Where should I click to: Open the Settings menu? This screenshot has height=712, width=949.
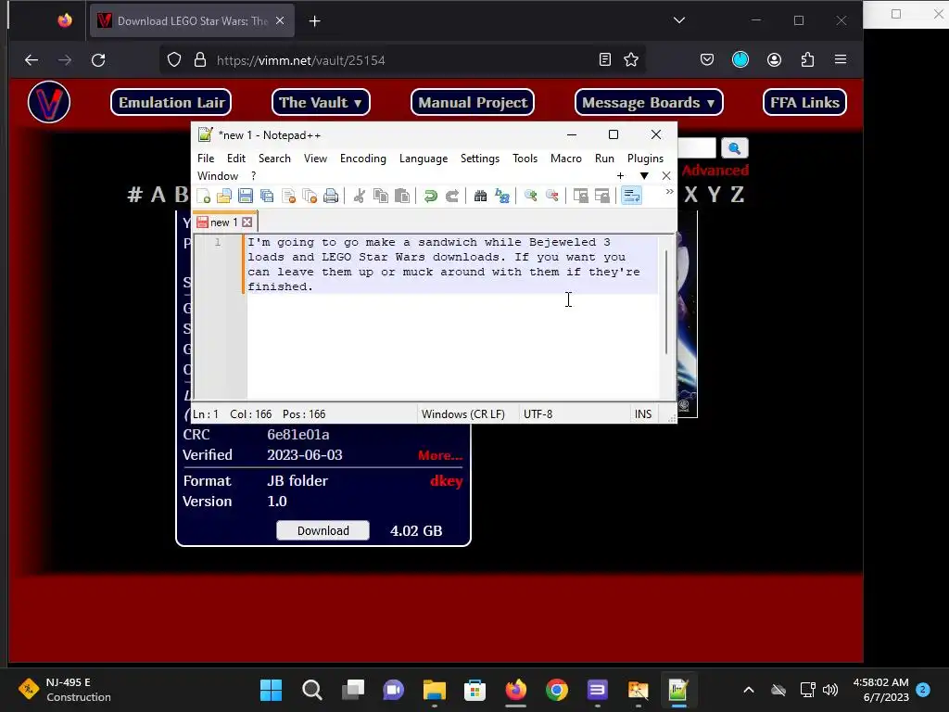tap(480, 159)
